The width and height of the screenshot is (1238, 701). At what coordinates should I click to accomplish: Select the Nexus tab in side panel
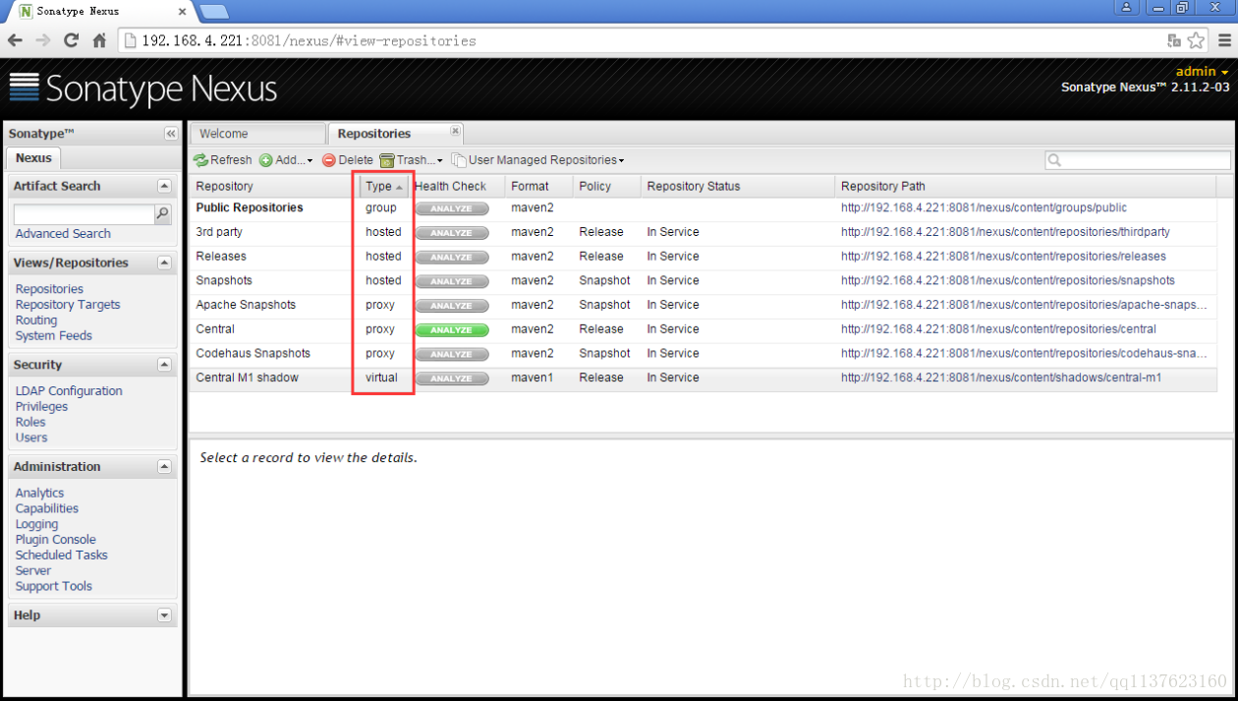(33, 157)
